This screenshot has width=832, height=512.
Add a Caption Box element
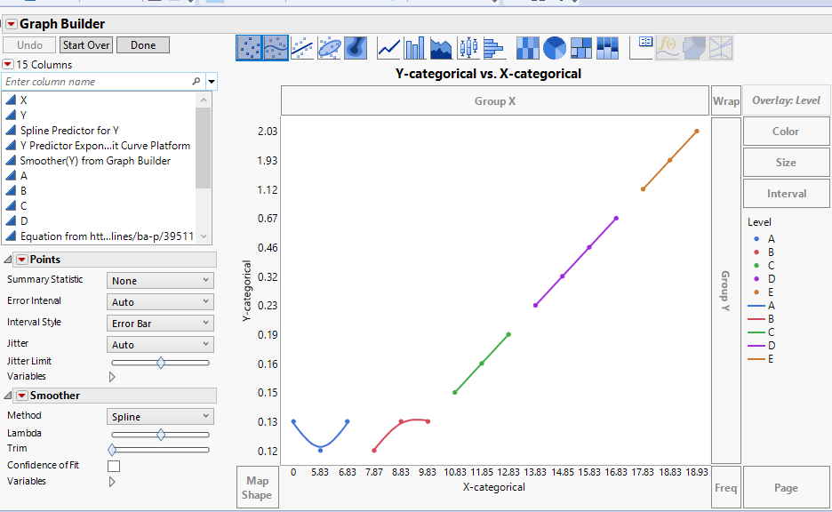pos(641,48)
